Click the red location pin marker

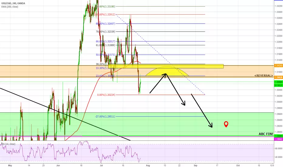226,124
